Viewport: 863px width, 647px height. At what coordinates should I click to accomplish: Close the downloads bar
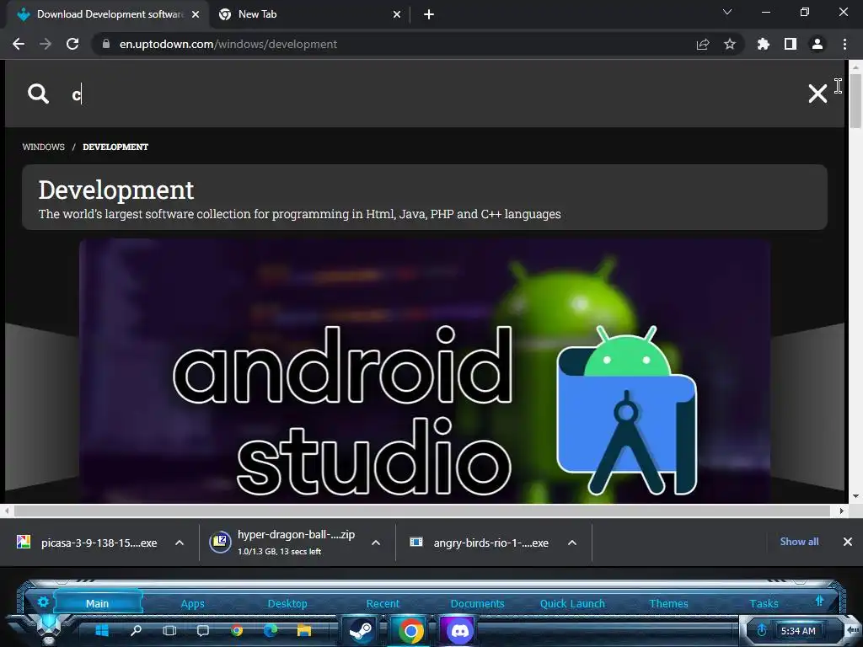coord(848,542)
